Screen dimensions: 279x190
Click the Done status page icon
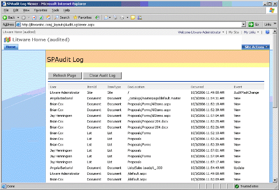click(x=4, y=186)
